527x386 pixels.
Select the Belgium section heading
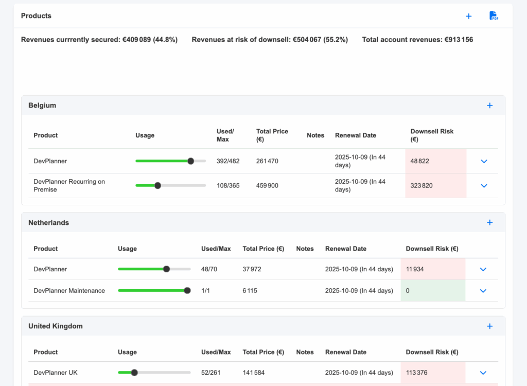click(x=42, y=106)
